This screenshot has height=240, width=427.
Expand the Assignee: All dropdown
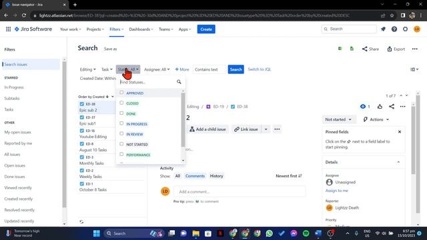coord(157,69)
